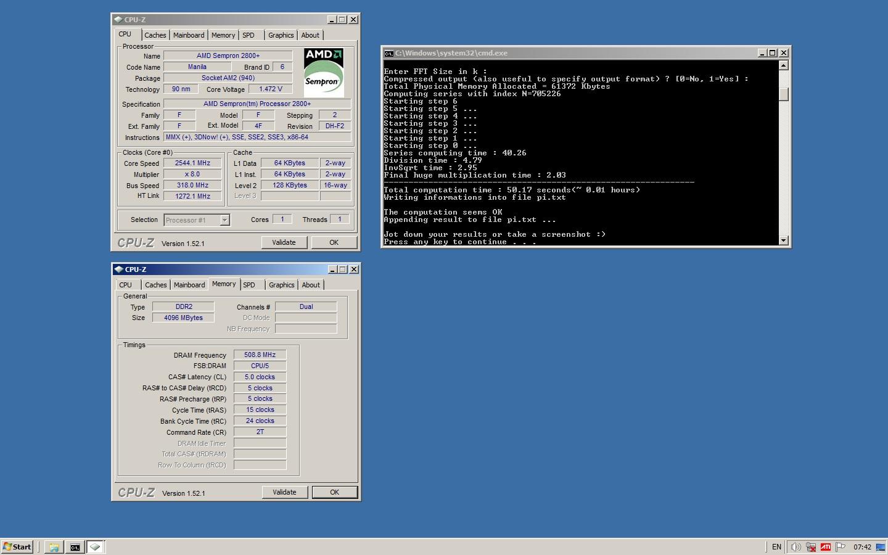Open Windows Explorer from the taskbar
Screen dimensions: 888x555
point(54,547)
